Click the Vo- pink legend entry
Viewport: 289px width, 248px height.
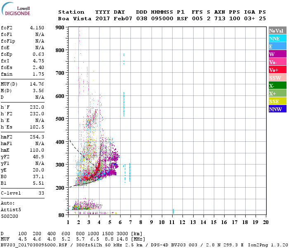276,62
